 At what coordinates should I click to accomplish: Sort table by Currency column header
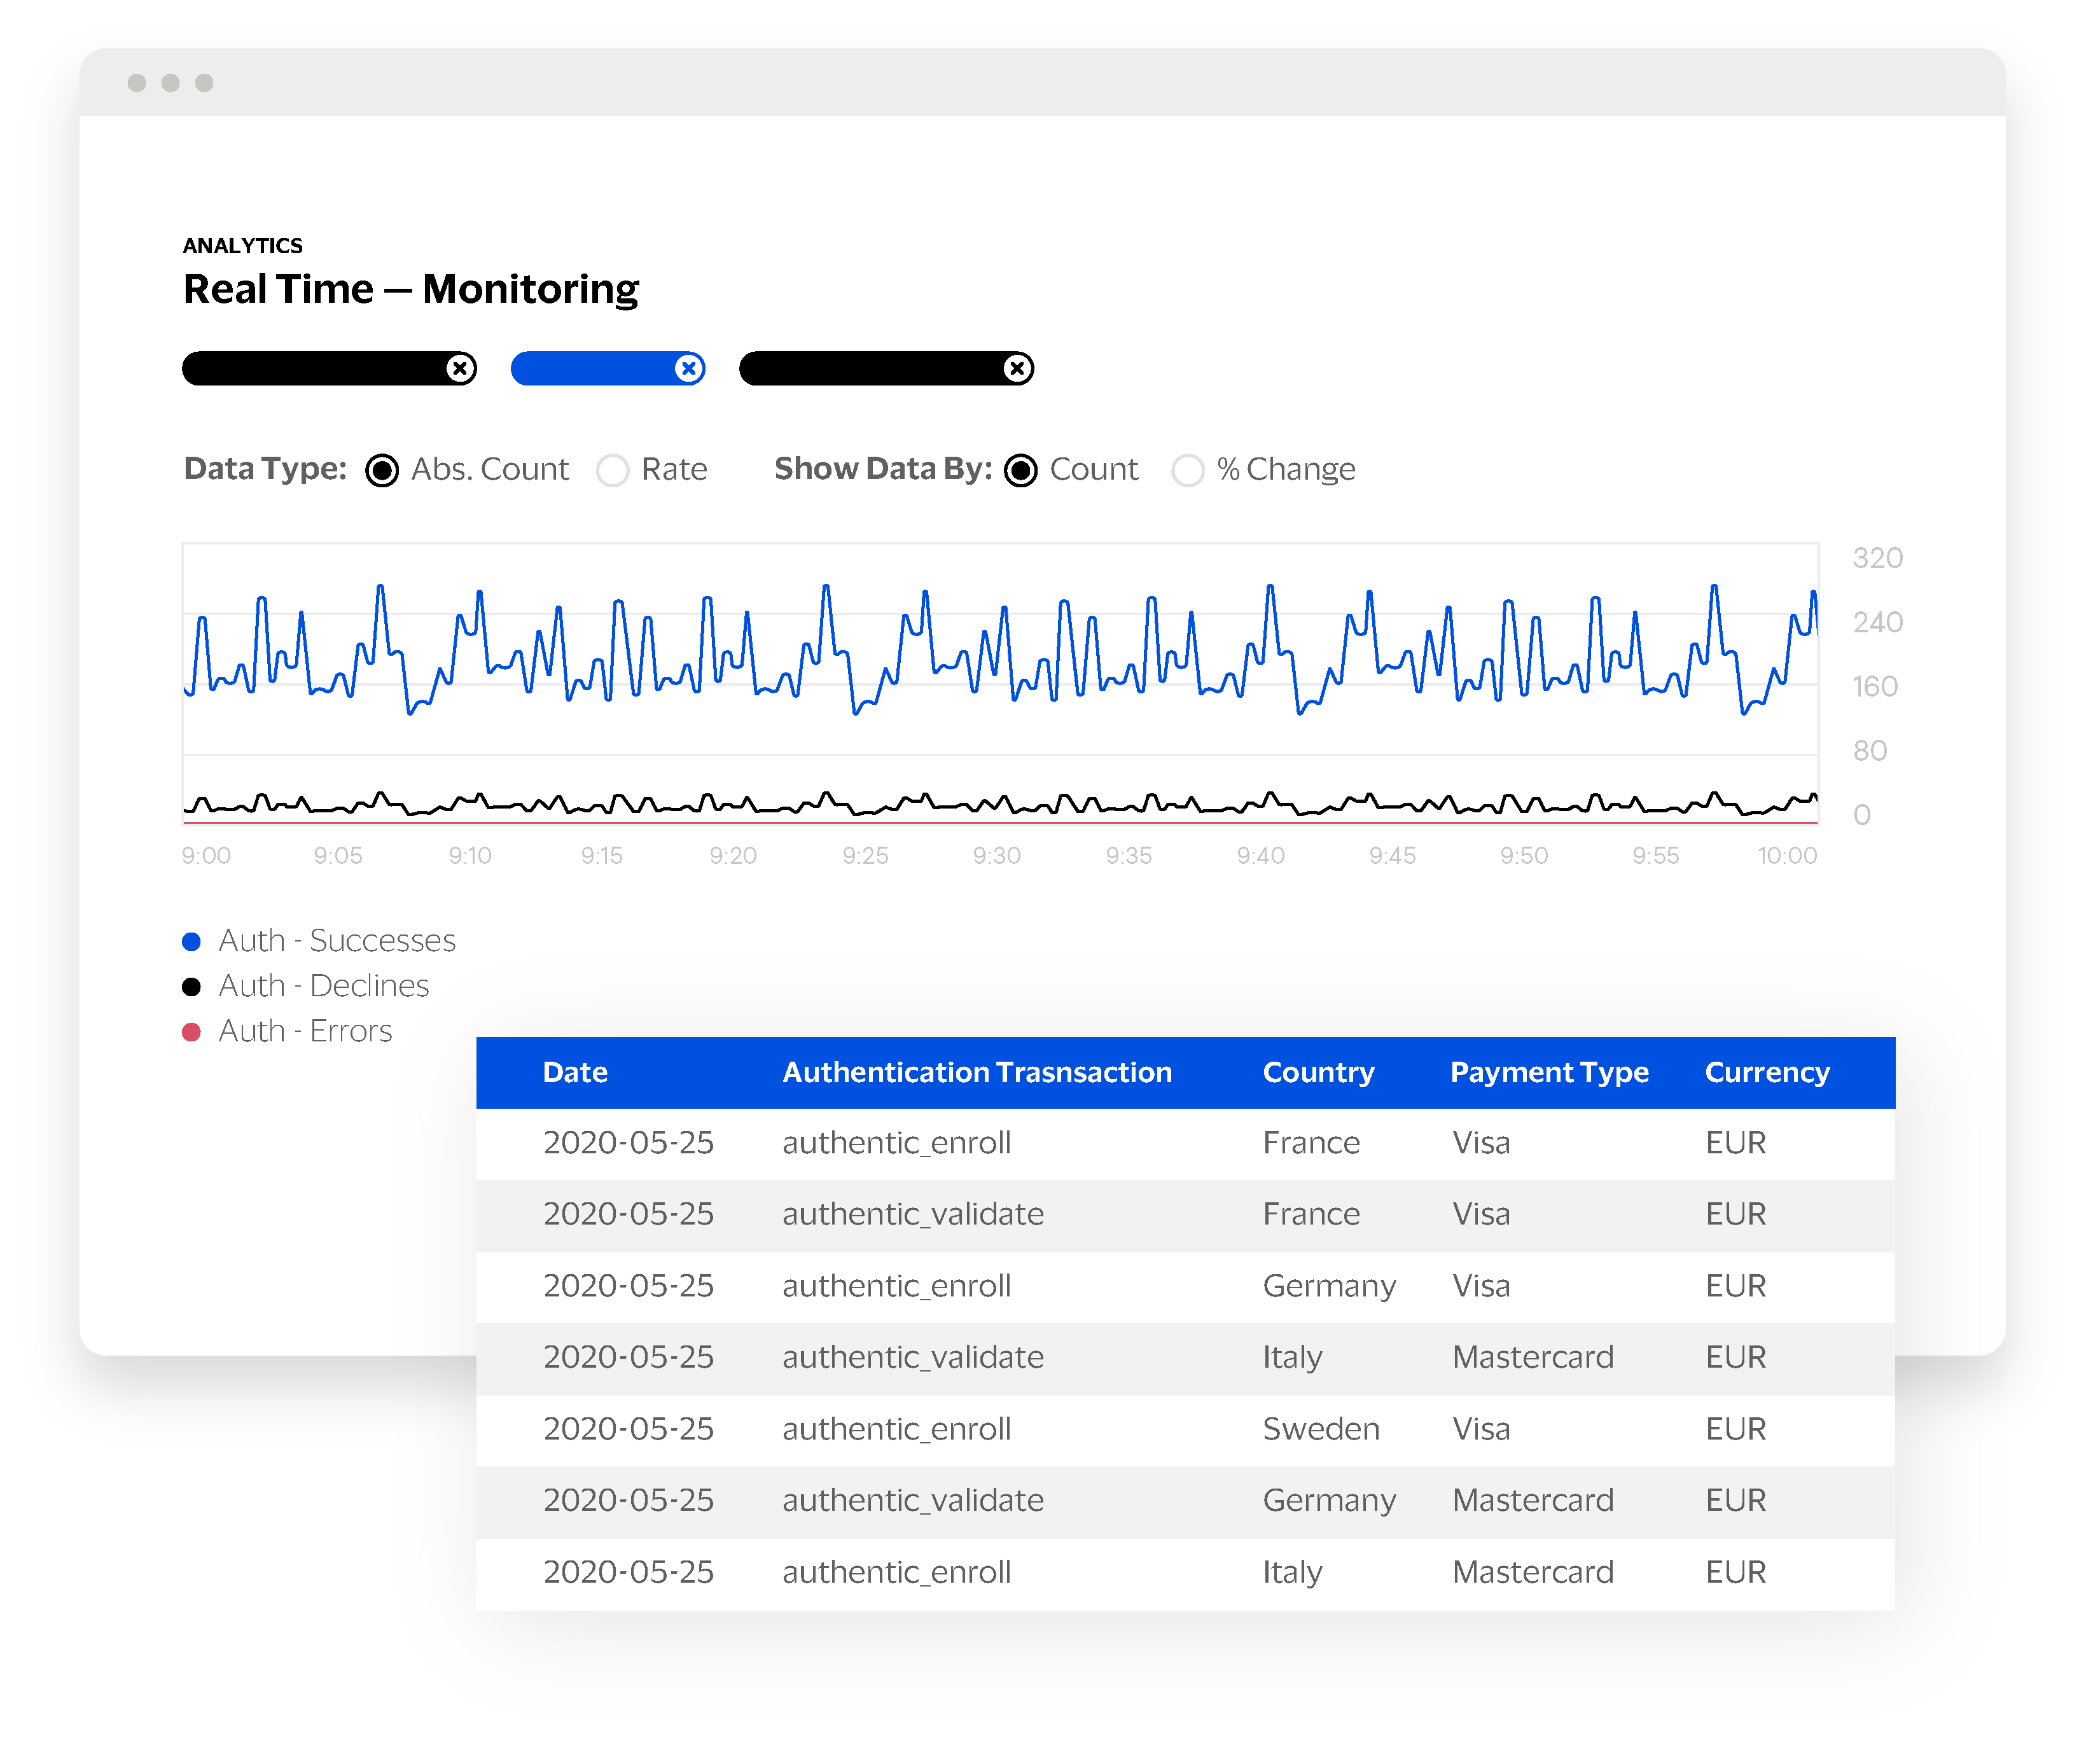[x=1766, y=1072]
